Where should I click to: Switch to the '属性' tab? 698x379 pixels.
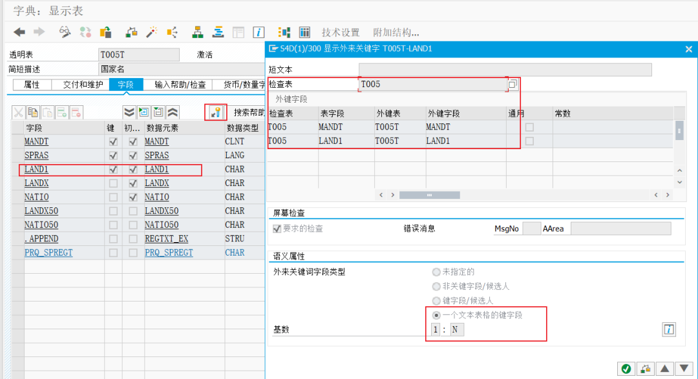tap(32, 85)
